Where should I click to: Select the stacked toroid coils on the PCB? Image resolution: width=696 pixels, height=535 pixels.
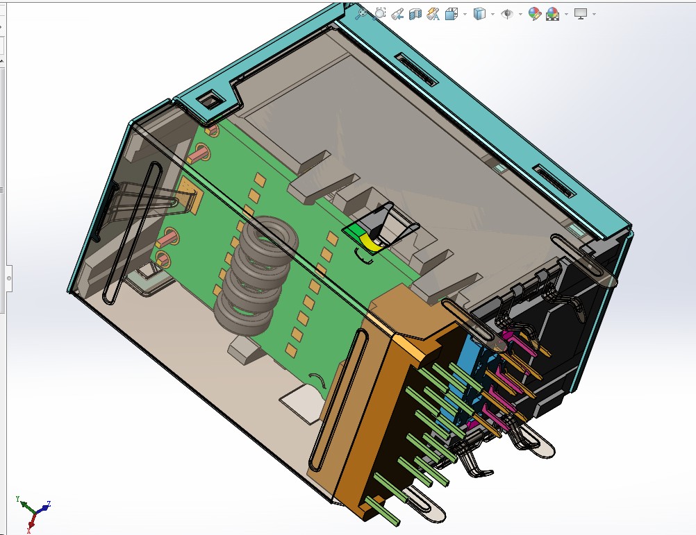[x=256, y=275]
